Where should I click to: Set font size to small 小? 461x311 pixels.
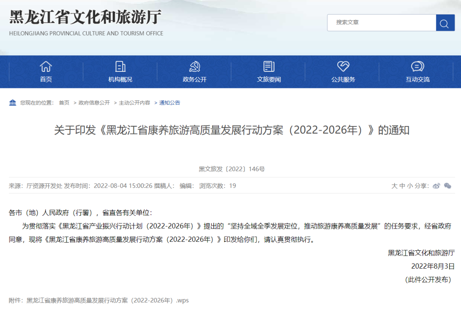(410, 186)
